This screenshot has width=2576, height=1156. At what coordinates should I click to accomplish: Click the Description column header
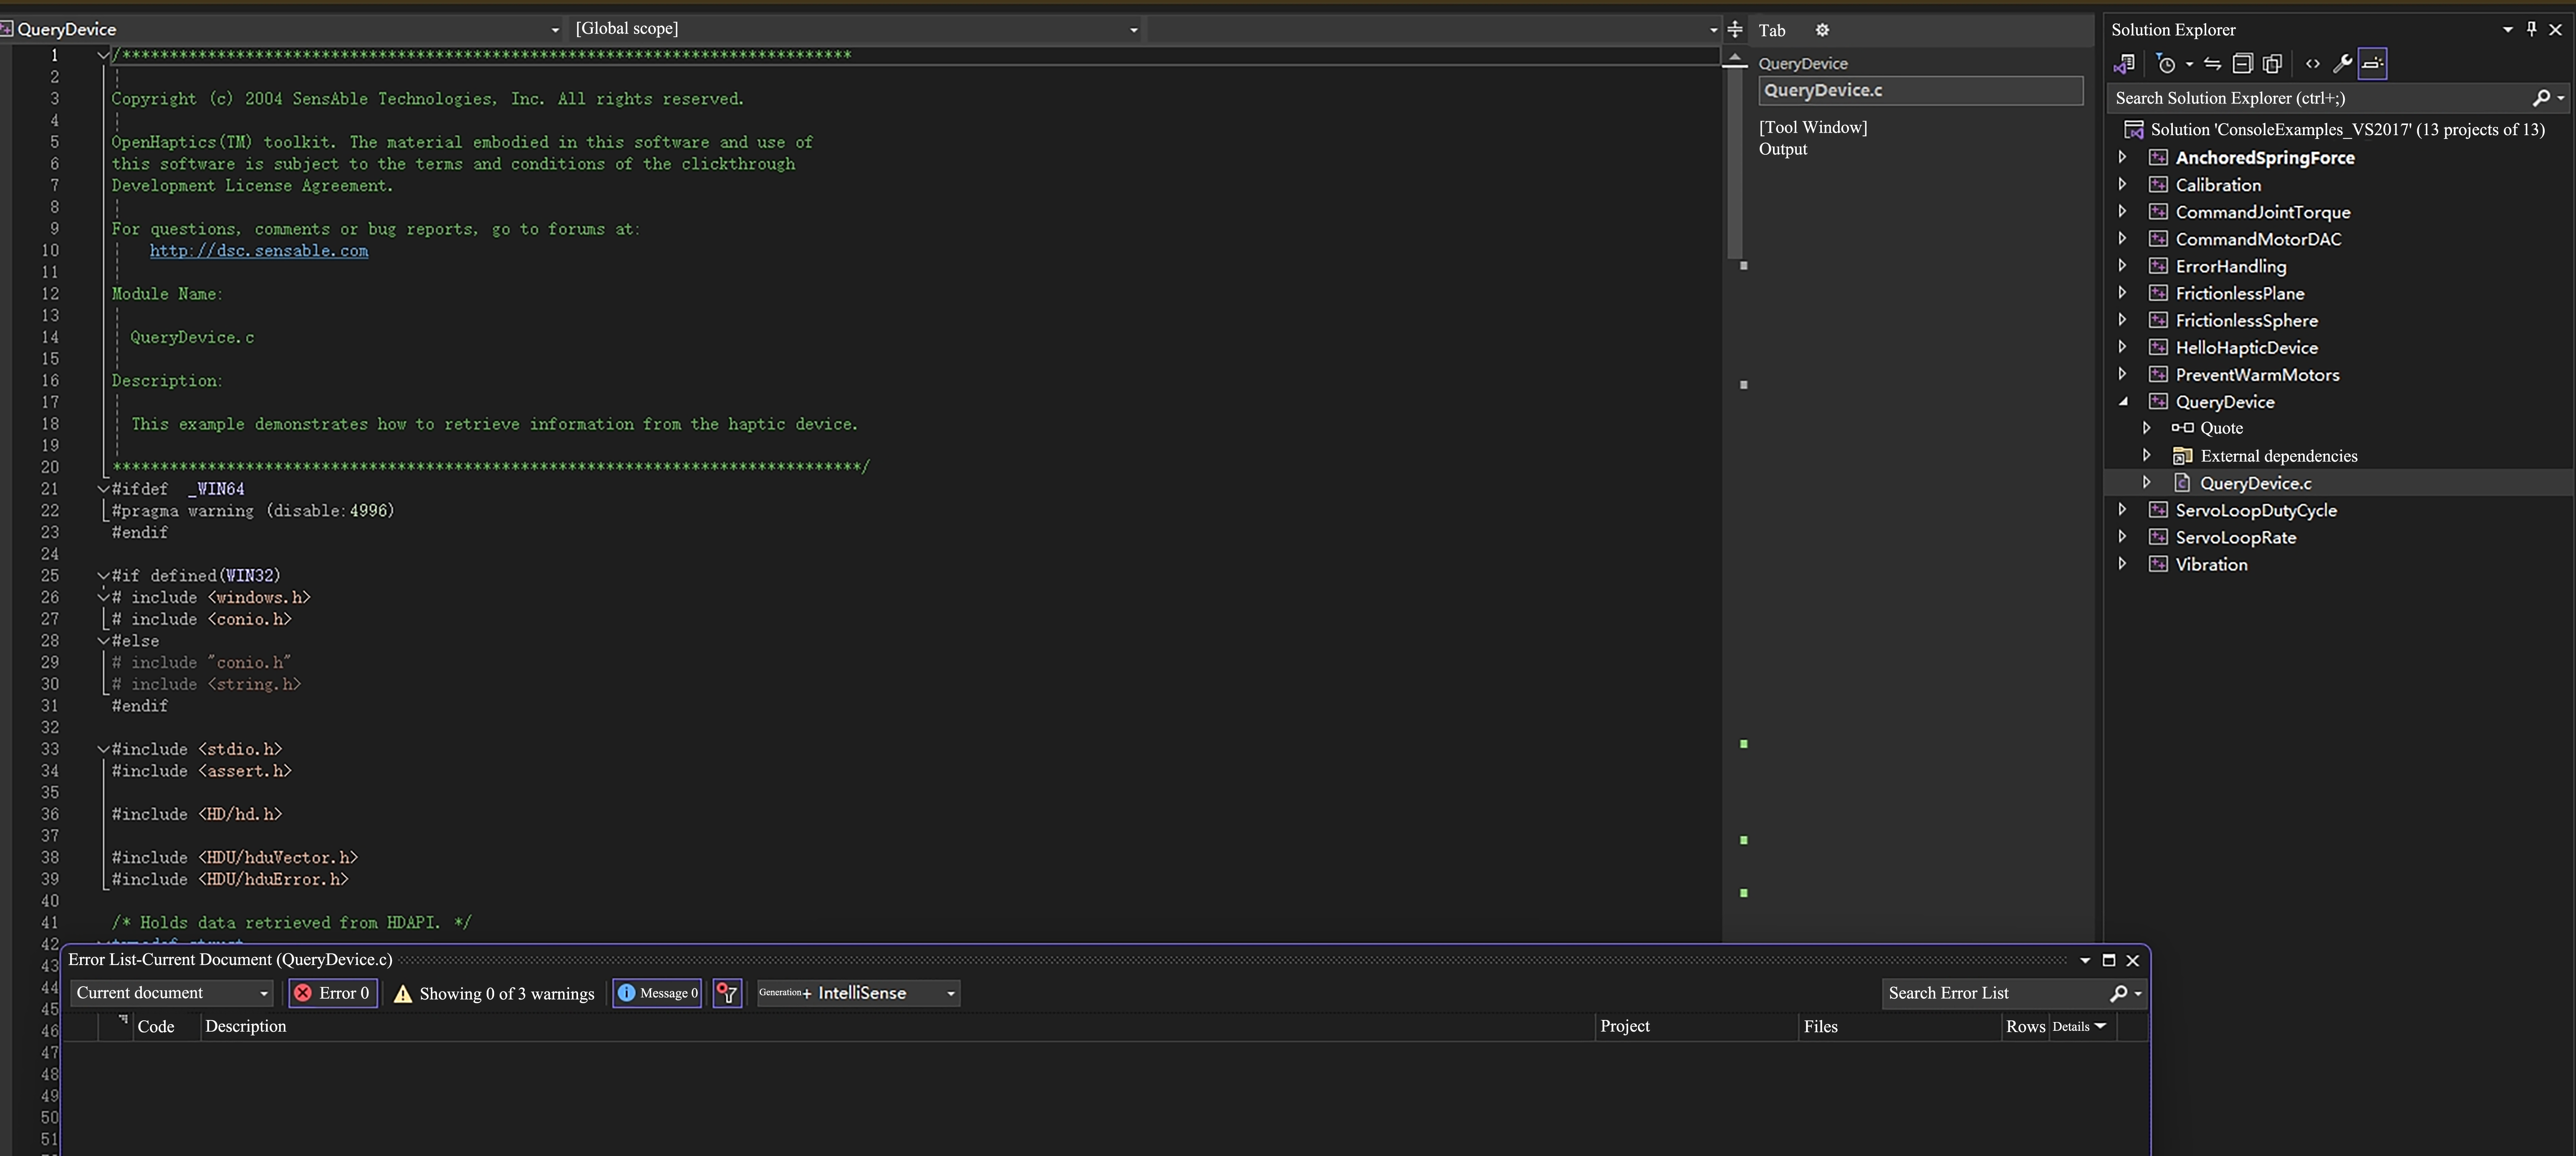click(x=245, y=1026)
